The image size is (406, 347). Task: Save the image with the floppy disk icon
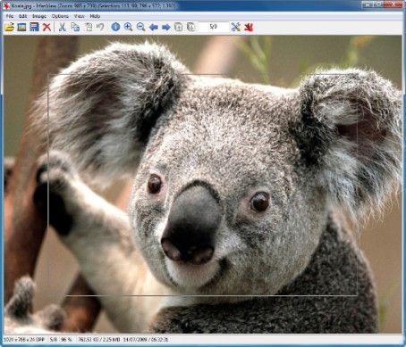[x=34, y=28]
